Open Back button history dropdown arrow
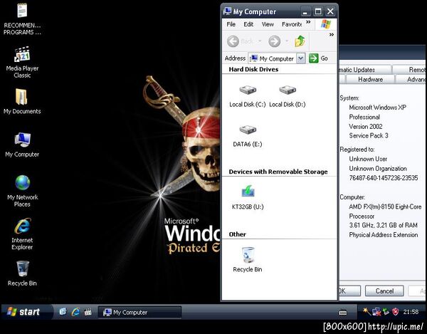The image size is (427, 334). [x=260, y=41]
